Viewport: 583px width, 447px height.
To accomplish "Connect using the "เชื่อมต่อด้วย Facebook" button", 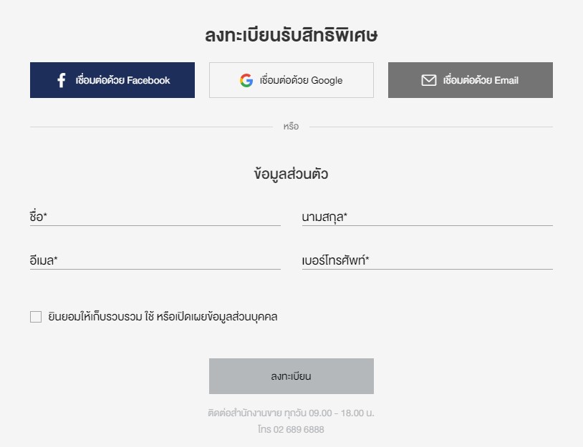I will point(112,80).
